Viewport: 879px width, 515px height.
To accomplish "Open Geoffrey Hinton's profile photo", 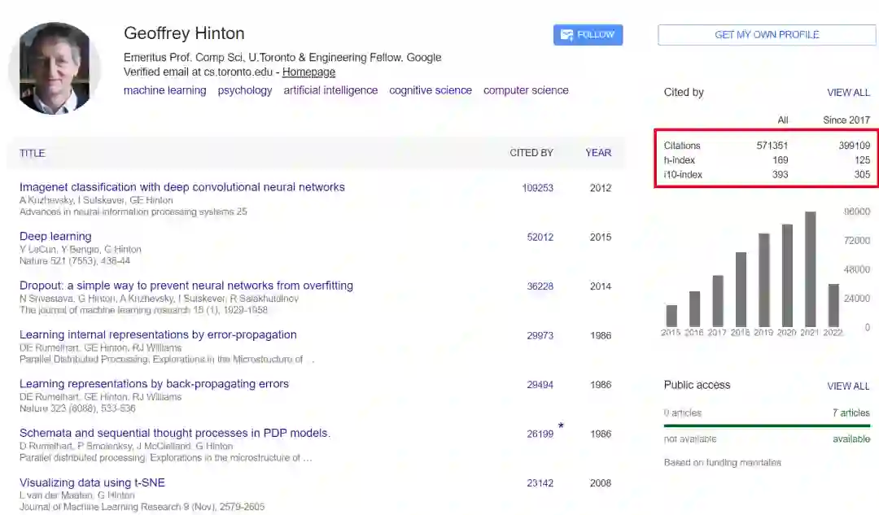I will click(55, 68).
